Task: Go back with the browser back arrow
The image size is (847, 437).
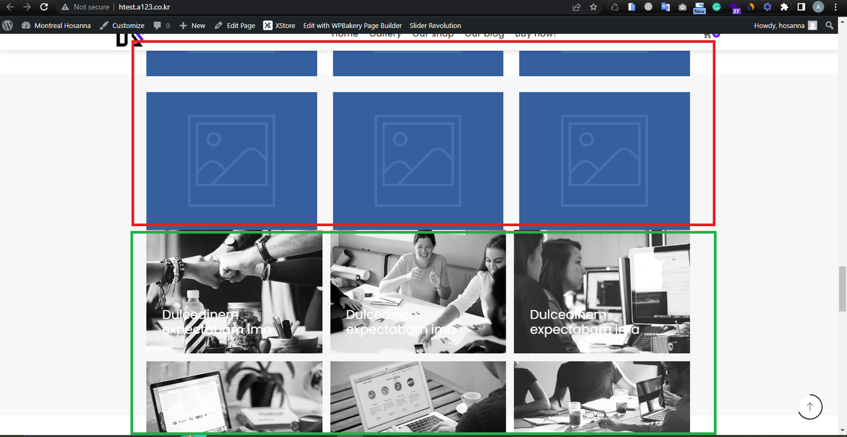Action: (x=10, y=7)
